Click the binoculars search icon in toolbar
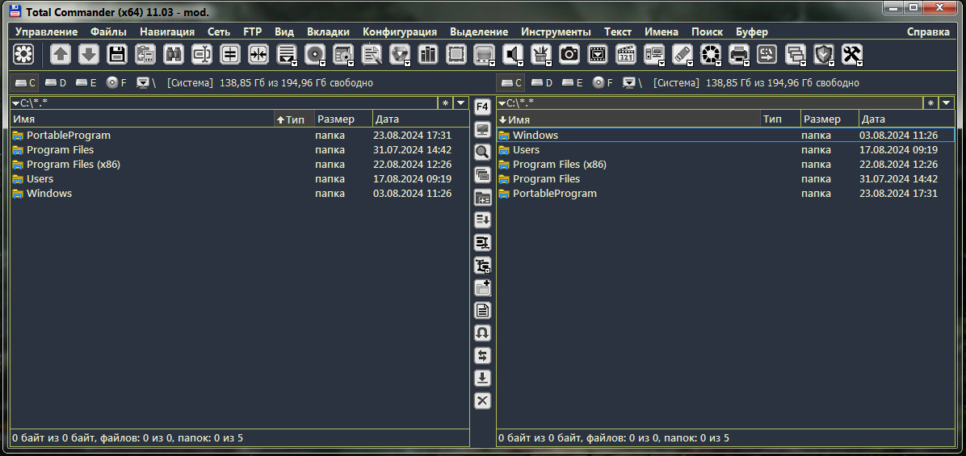The height and width of the screenshot is (456, 966). [x=174, y=54]
